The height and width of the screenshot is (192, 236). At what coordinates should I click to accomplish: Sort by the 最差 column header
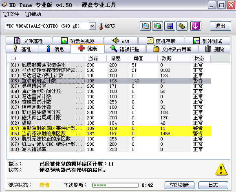[x=118, y=58]
